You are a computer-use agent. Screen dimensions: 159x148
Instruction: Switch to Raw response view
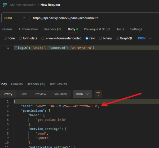point(23,94)
